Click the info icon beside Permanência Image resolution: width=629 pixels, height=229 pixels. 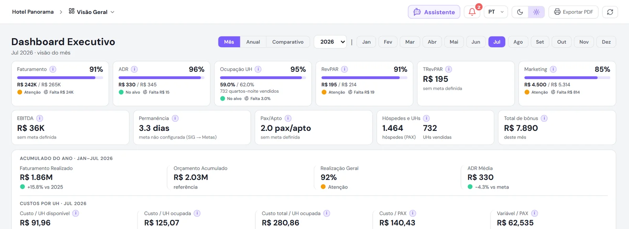tap(175, 118)
